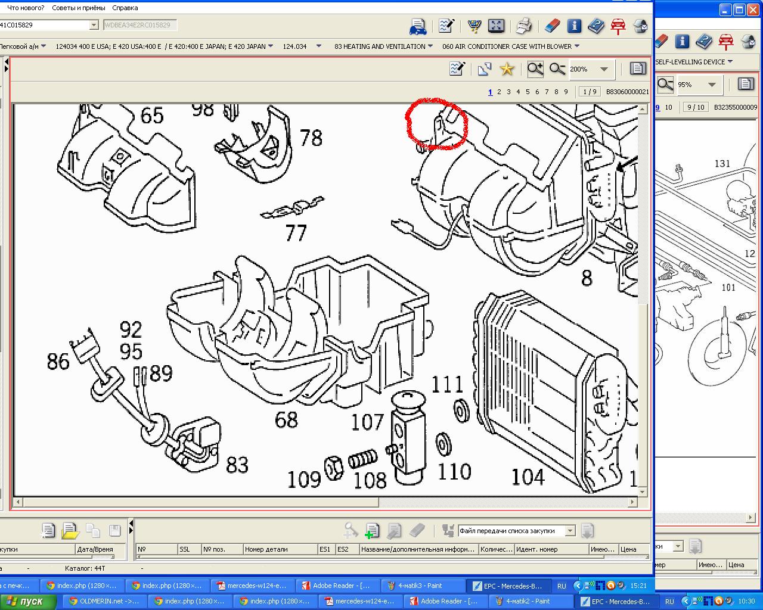Open the shopping cart icon
The width and height of the screenshot is (763, 610).
(474, 26)
